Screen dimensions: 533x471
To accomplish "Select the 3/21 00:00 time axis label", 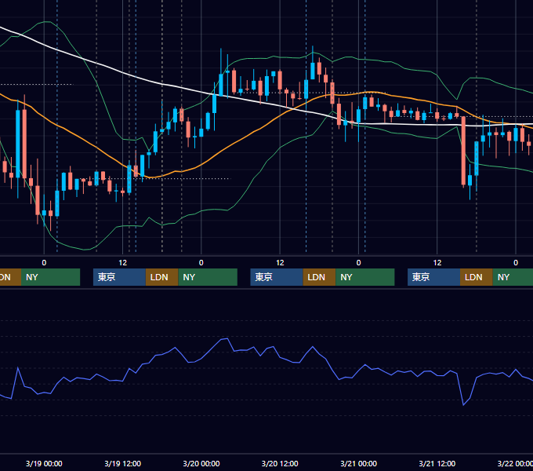I will [x=359, y=463].
